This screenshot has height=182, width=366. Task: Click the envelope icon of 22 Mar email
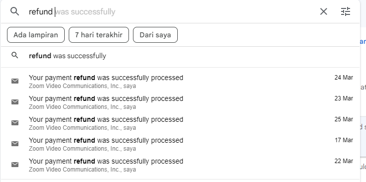(x=15, y=165)
